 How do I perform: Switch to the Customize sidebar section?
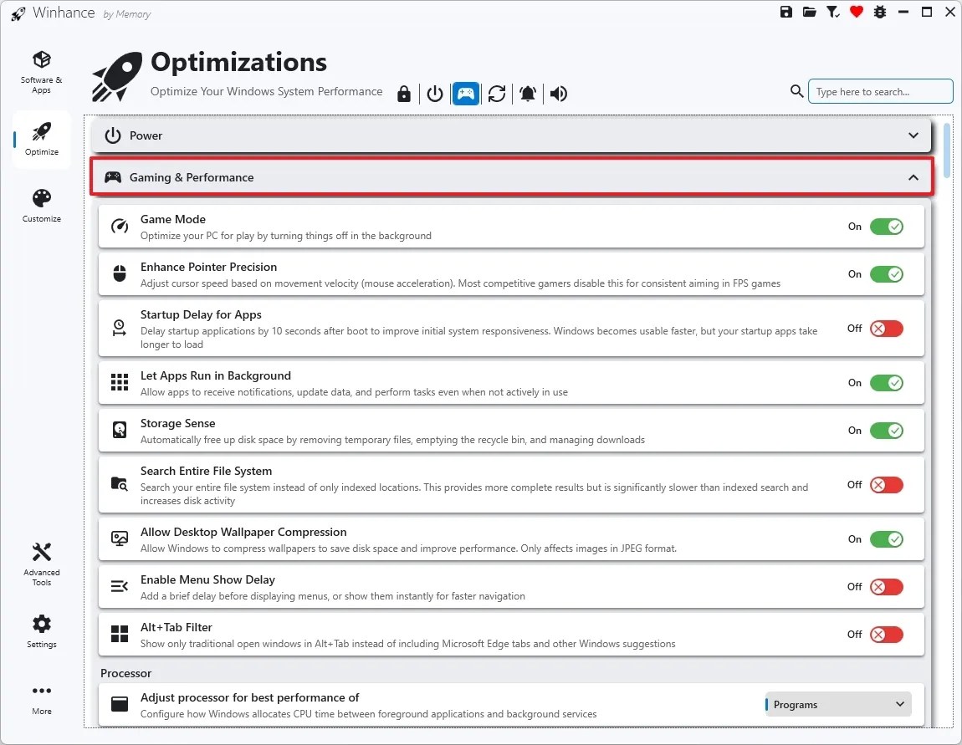[x=41, y=204]
